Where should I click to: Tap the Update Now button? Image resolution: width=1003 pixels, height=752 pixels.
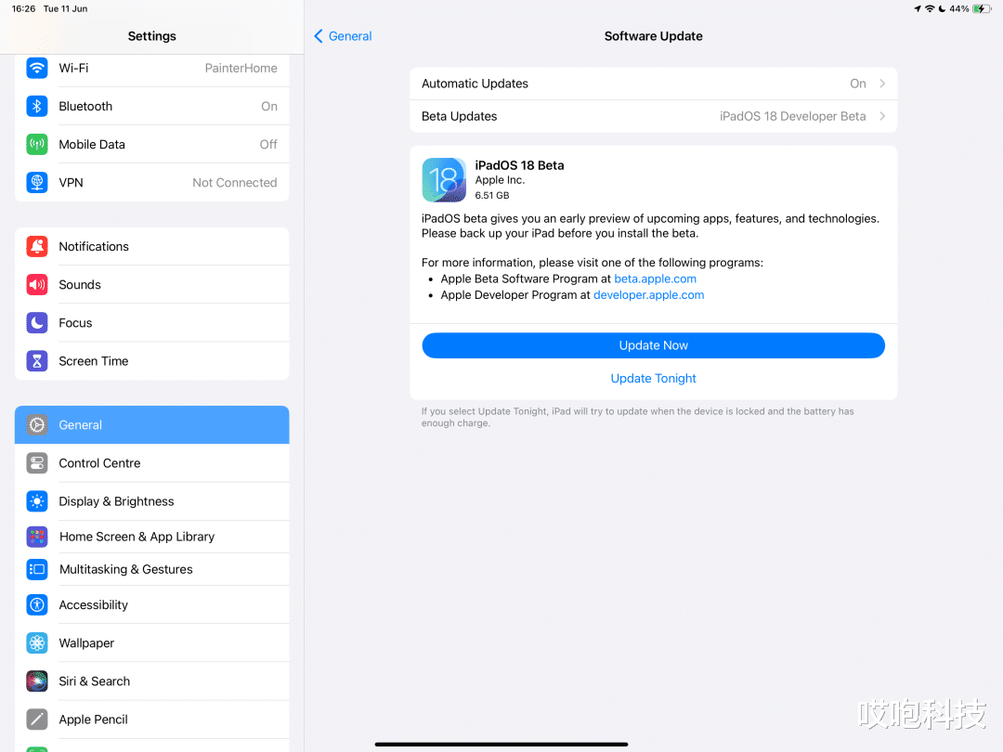[x=653, y=345]
